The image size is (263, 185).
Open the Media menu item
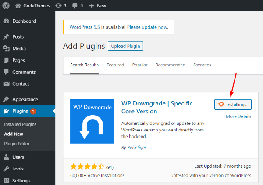coord(19,49)
